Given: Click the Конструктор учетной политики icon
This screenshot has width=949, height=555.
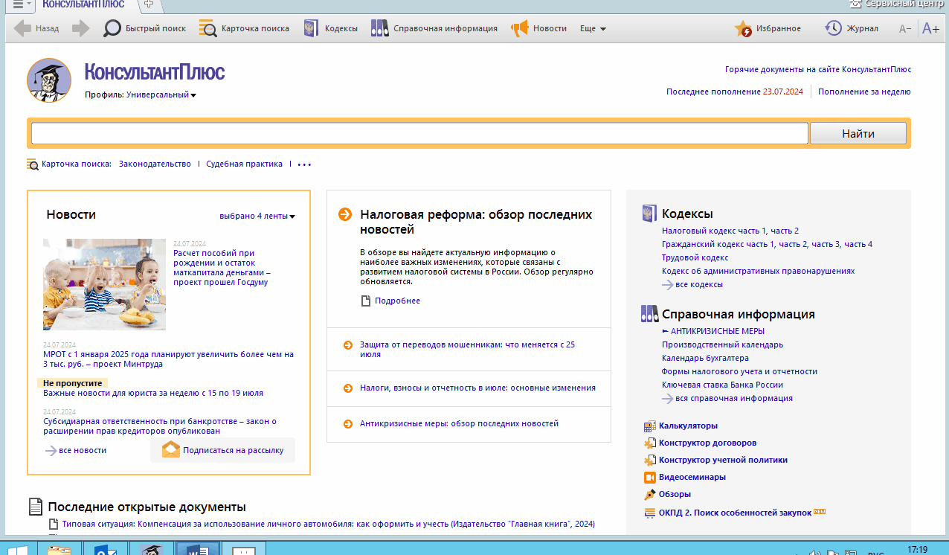Looking at the screenshot, I should pyautogui.click(x=649, y=461).
